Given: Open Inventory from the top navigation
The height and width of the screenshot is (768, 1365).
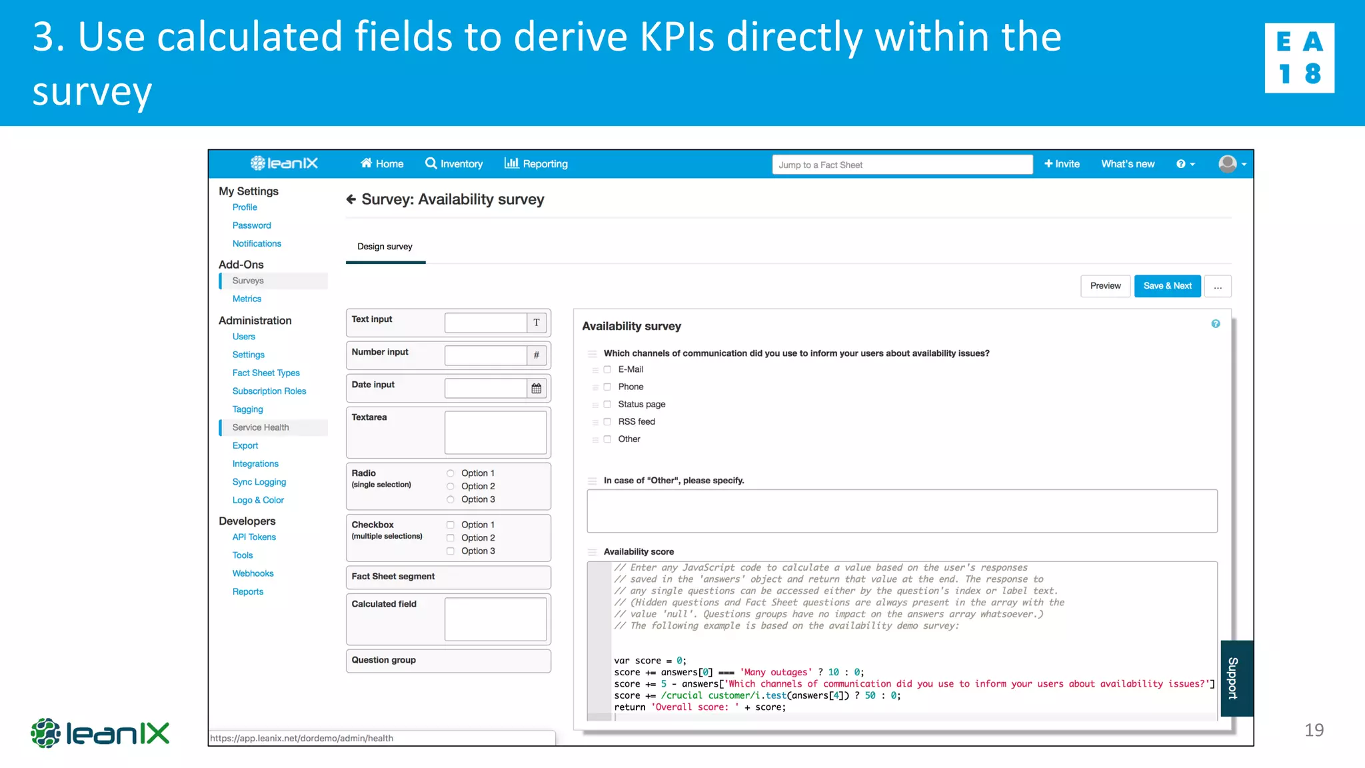Looking at the screenshot, I should [x=454, y=163].
